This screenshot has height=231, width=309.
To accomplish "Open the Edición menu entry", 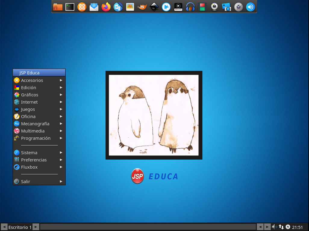I will coord(39,88).
